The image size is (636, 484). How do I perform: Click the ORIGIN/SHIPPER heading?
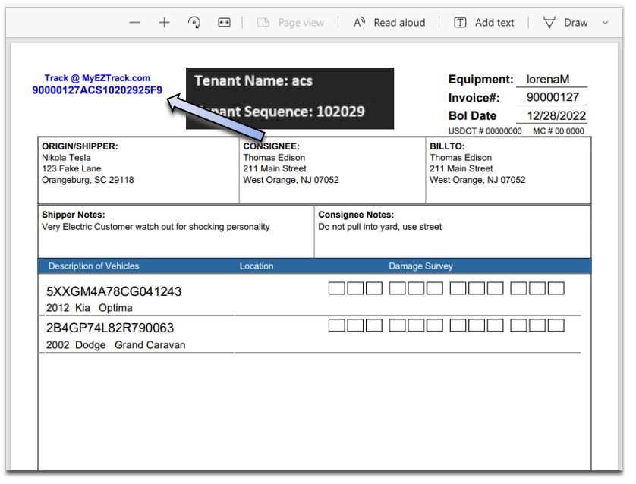point(80,147)
